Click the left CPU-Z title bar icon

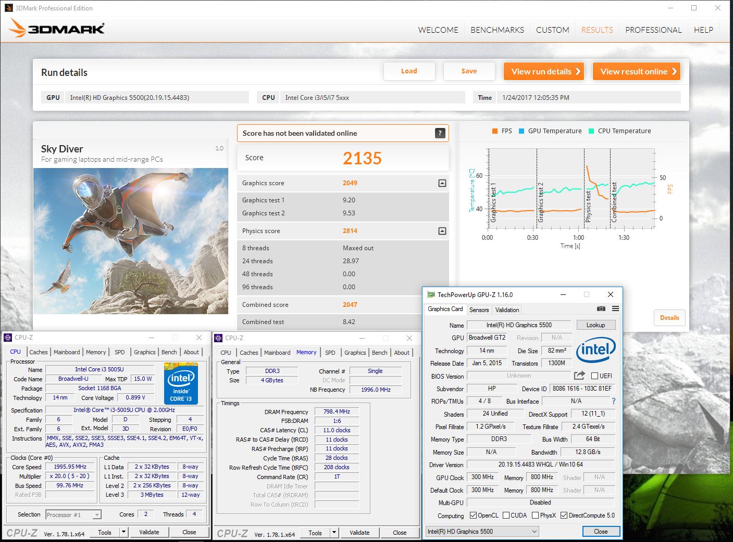pyautogui.click(x=8, y=338)
